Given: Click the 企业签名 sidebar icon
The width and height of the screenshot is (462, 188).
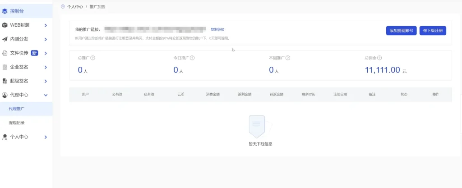Looking at the screenshot, I should tap(5, 67).
